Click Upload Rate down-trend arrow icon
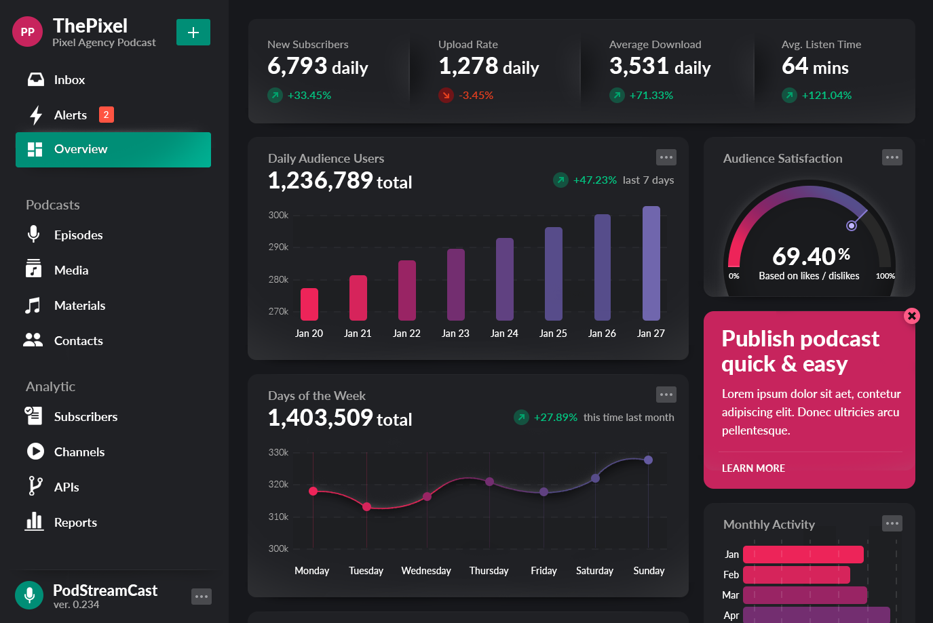Screen dimensions: 933x623 [446, 95]
